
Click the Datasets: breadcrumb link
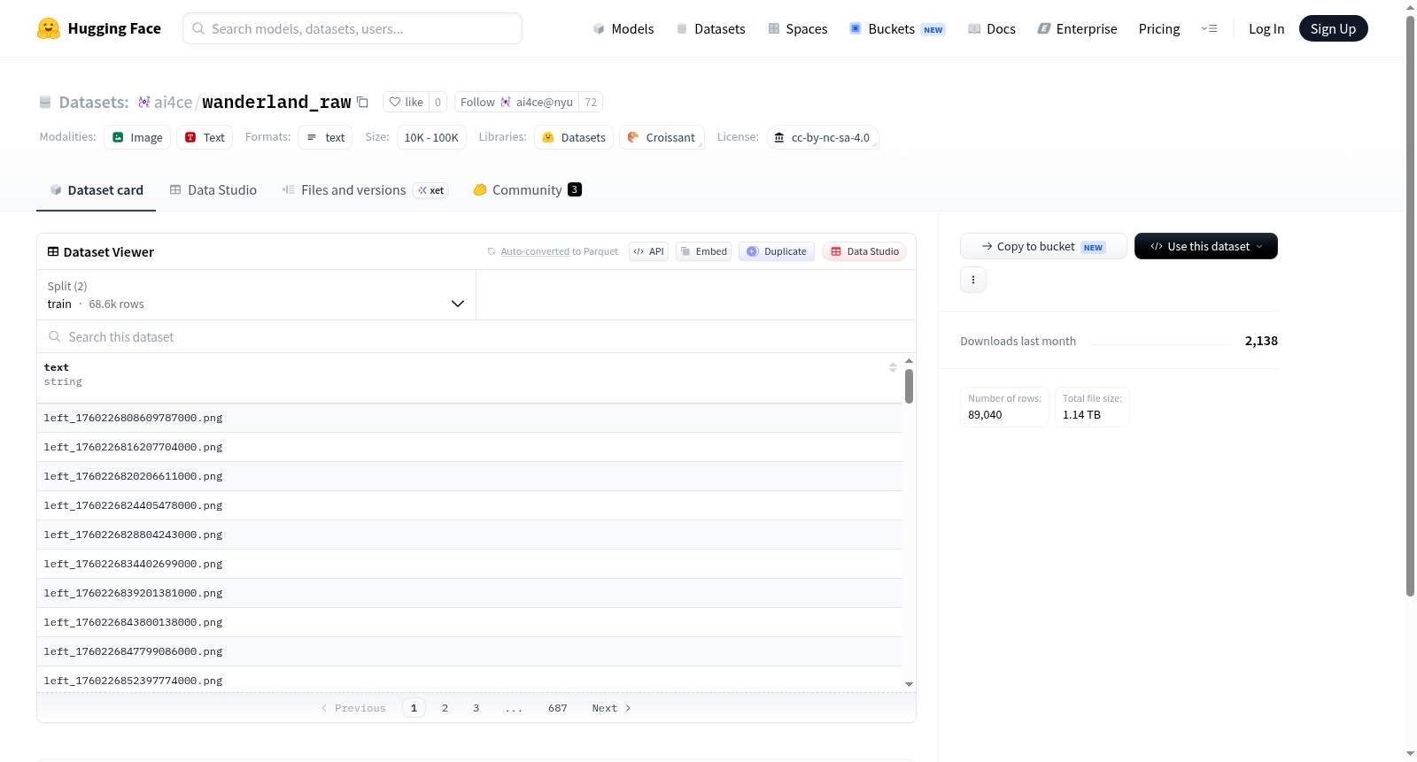point(94,102)
